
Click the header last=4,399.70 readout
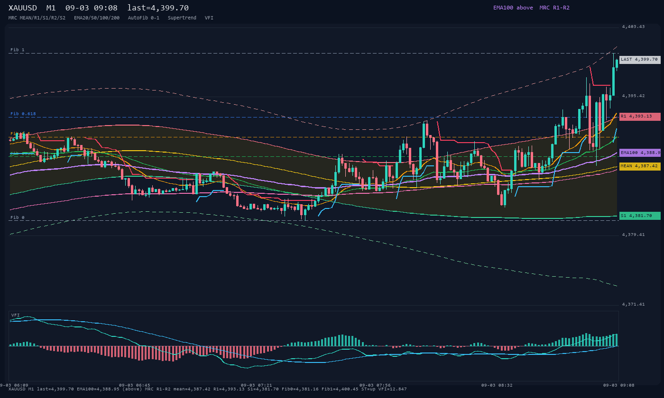point(158,8)
